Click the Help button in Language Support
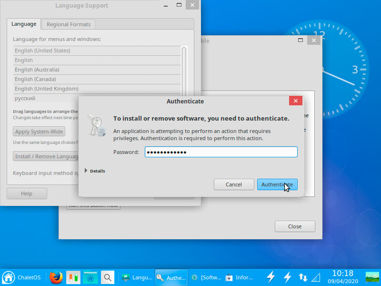The height and width of the screenshot is (286, 381). (x=27, y=194)
